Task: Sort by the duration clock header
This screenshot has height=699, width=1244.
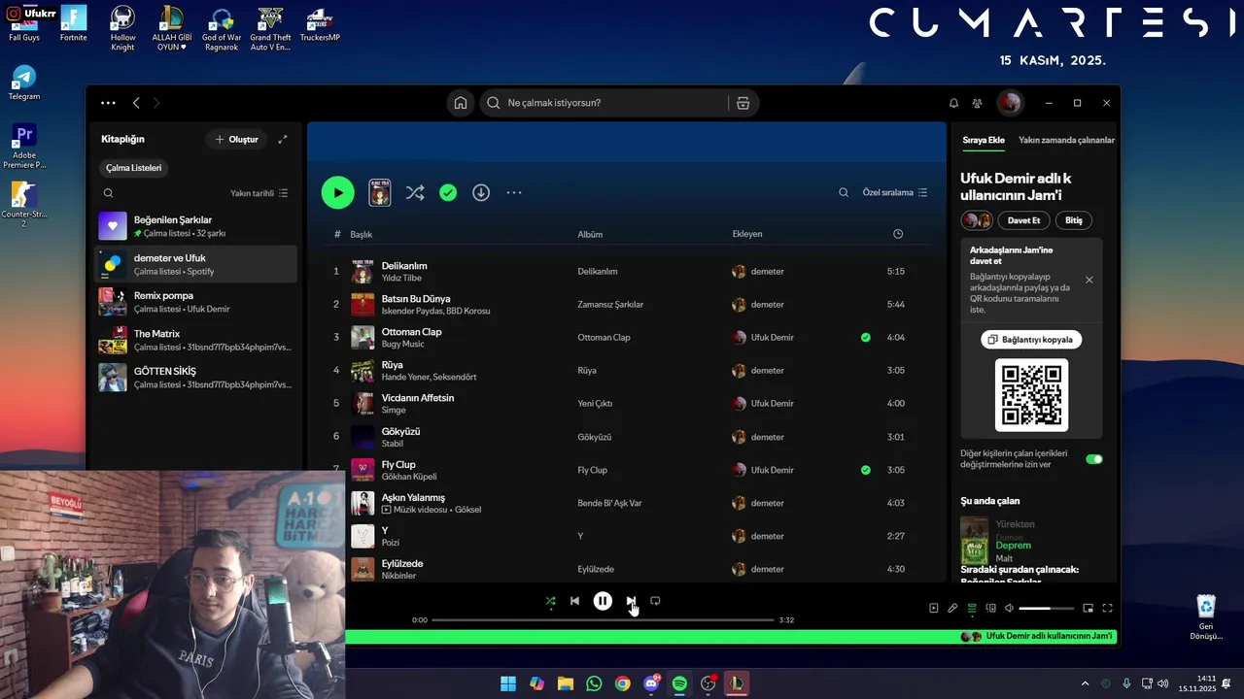Action: coord(898,234)
